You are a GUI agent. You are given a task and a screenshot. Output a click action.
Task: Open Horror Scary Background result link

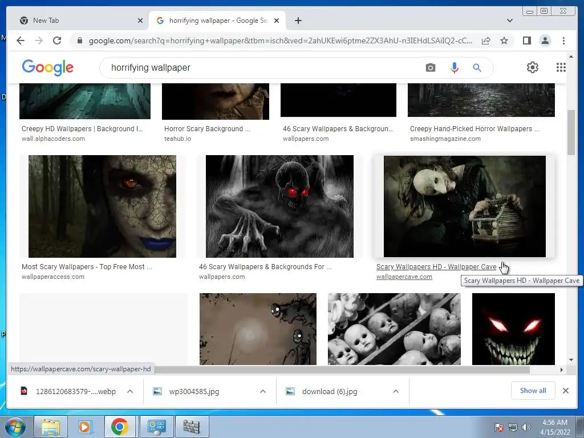tap(207, 129)
